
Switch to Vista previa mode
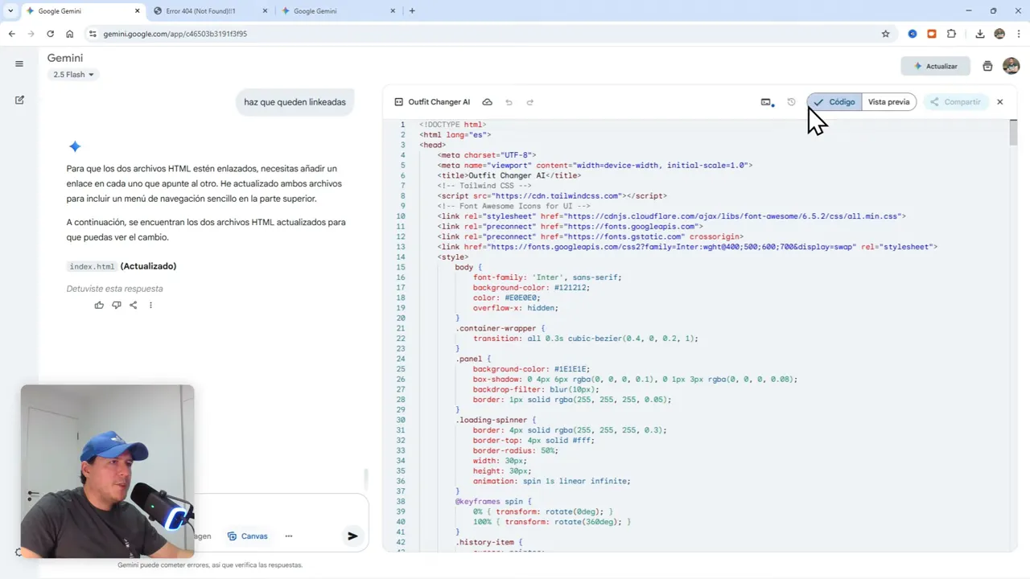(x=888, y=102)
